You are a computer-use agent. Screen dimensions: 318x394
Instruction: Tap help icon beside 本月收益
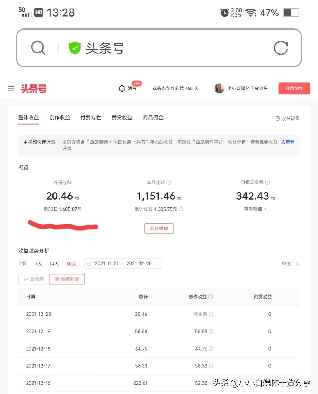point(169,182)
